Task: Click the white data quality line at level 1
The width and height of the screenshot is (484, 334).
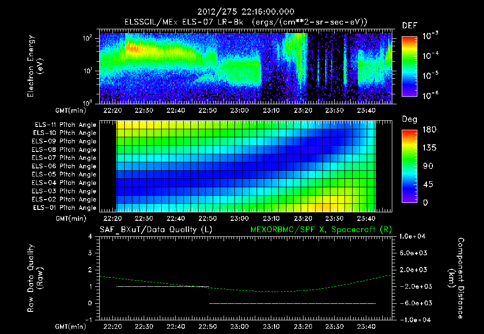Action: tap(163, 286)
